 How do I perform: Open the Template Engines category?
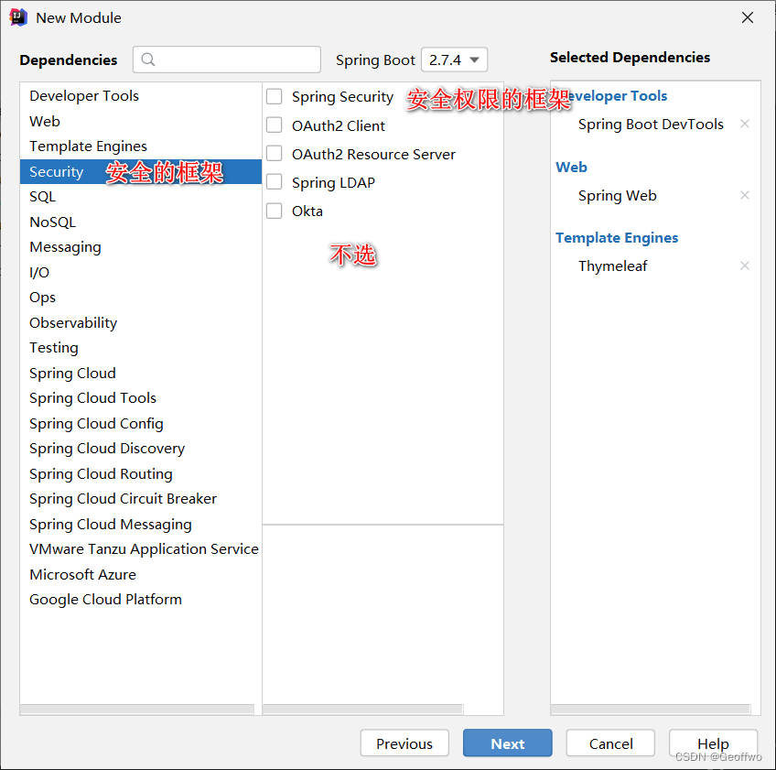[141, 146]
